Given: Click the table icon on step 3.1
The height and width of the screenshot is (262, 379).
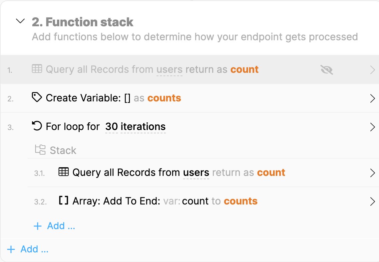Looking at the screenshot, I should pyautogui.click(x=64, y=172).
